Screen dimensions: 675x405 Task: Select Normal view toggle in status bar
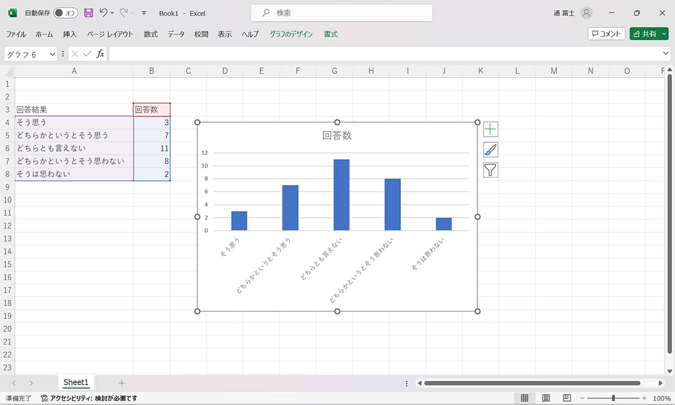tap(525, 397)
